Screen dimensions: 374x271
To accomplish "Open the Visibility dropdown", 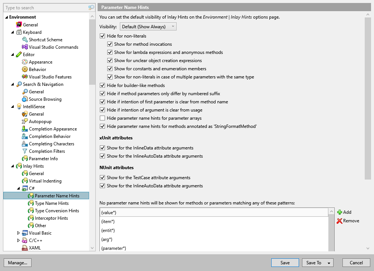I will point(148,26).
